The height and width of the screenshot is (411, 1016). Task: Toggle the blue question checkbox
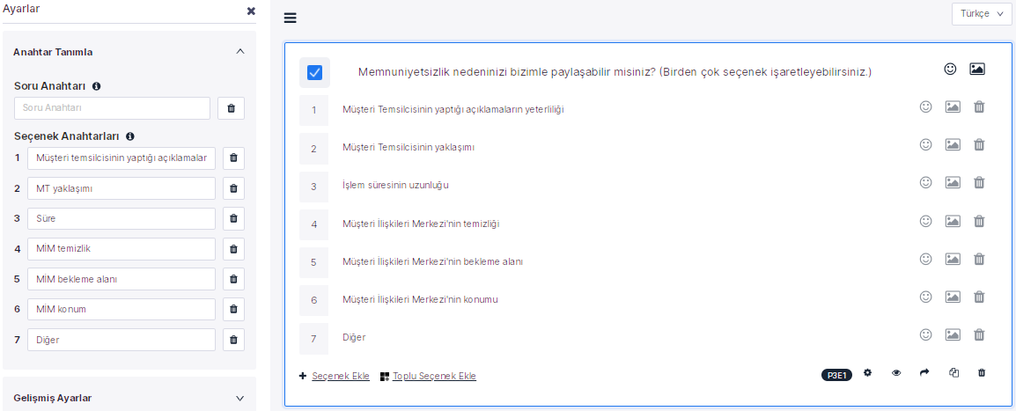click(x=314, y=72)
